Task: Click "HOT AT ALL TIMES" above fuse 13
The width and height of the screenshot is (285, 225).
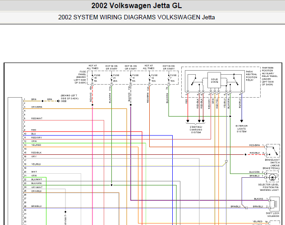Action: pos(148,67)
